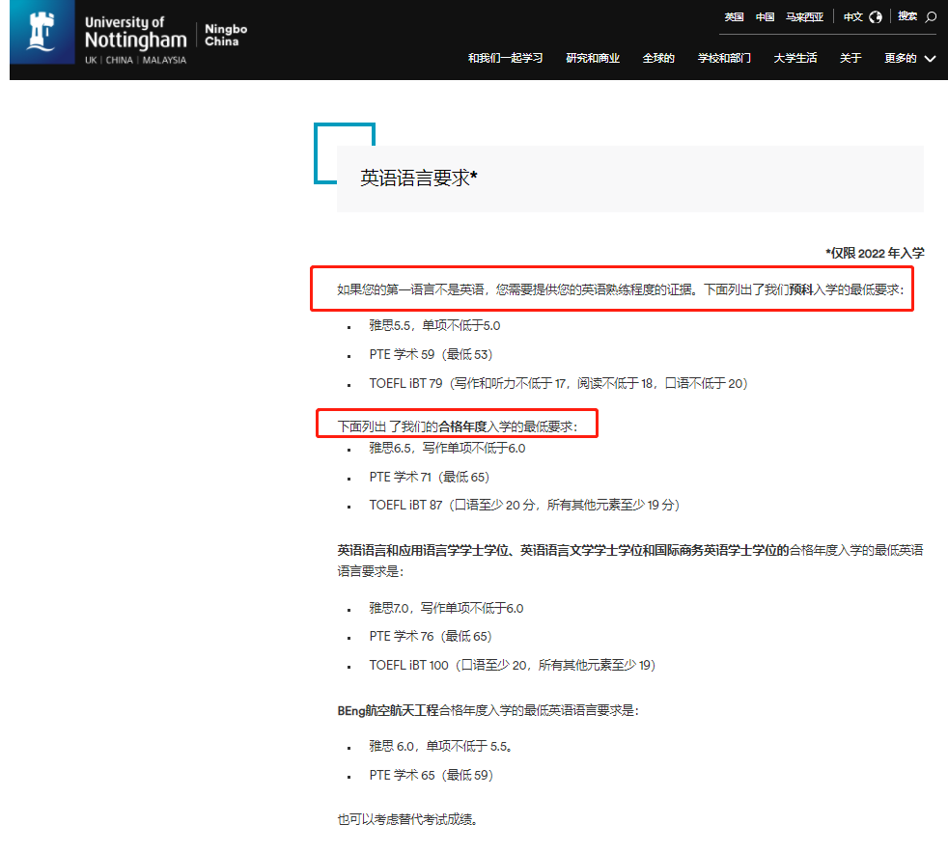The height and width of the screenshot is (852, 948).
Task: Switch language via 中文 link
Action: [x=852, y=17]
